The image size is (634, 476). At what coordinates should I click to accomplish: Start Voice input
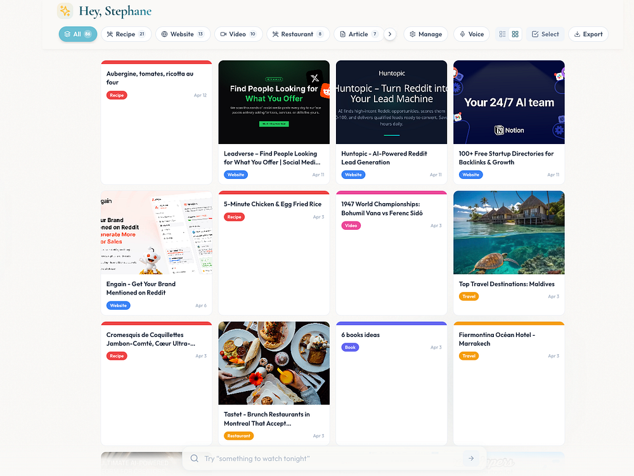[472, 34]
